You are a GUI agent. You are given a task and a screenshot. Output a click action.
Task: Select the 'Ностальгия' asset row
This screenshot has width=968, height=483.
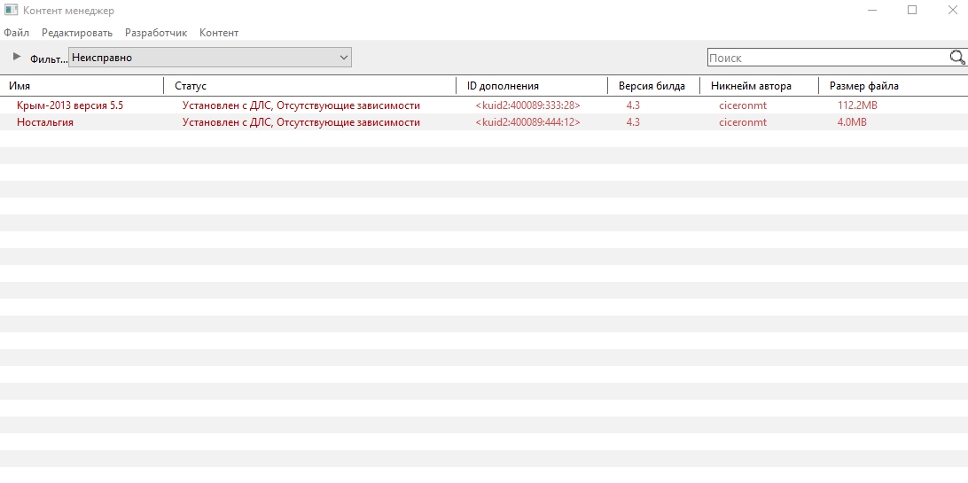(45, 122)
